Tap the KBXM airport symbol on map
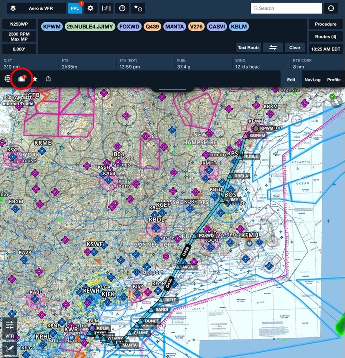The height and width of the screenshot is (358, 345). point(270,114)
